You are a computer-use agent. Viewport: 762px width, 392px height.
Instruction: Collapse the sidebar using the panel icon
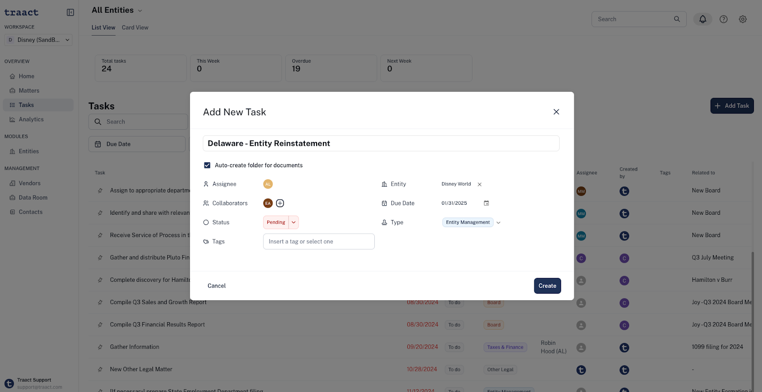coord(70,12)
